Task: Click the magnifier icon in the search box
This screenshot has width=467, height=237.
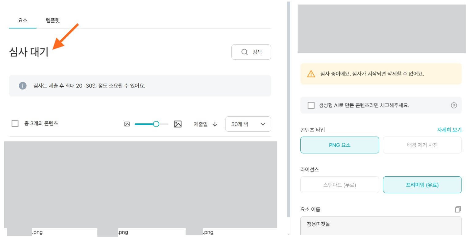Action: [x=244, y=52]
